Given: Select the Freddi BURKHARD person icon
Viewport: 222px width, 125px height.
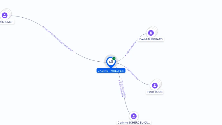Looking at the screenshot, I should [x=151, y=33].
